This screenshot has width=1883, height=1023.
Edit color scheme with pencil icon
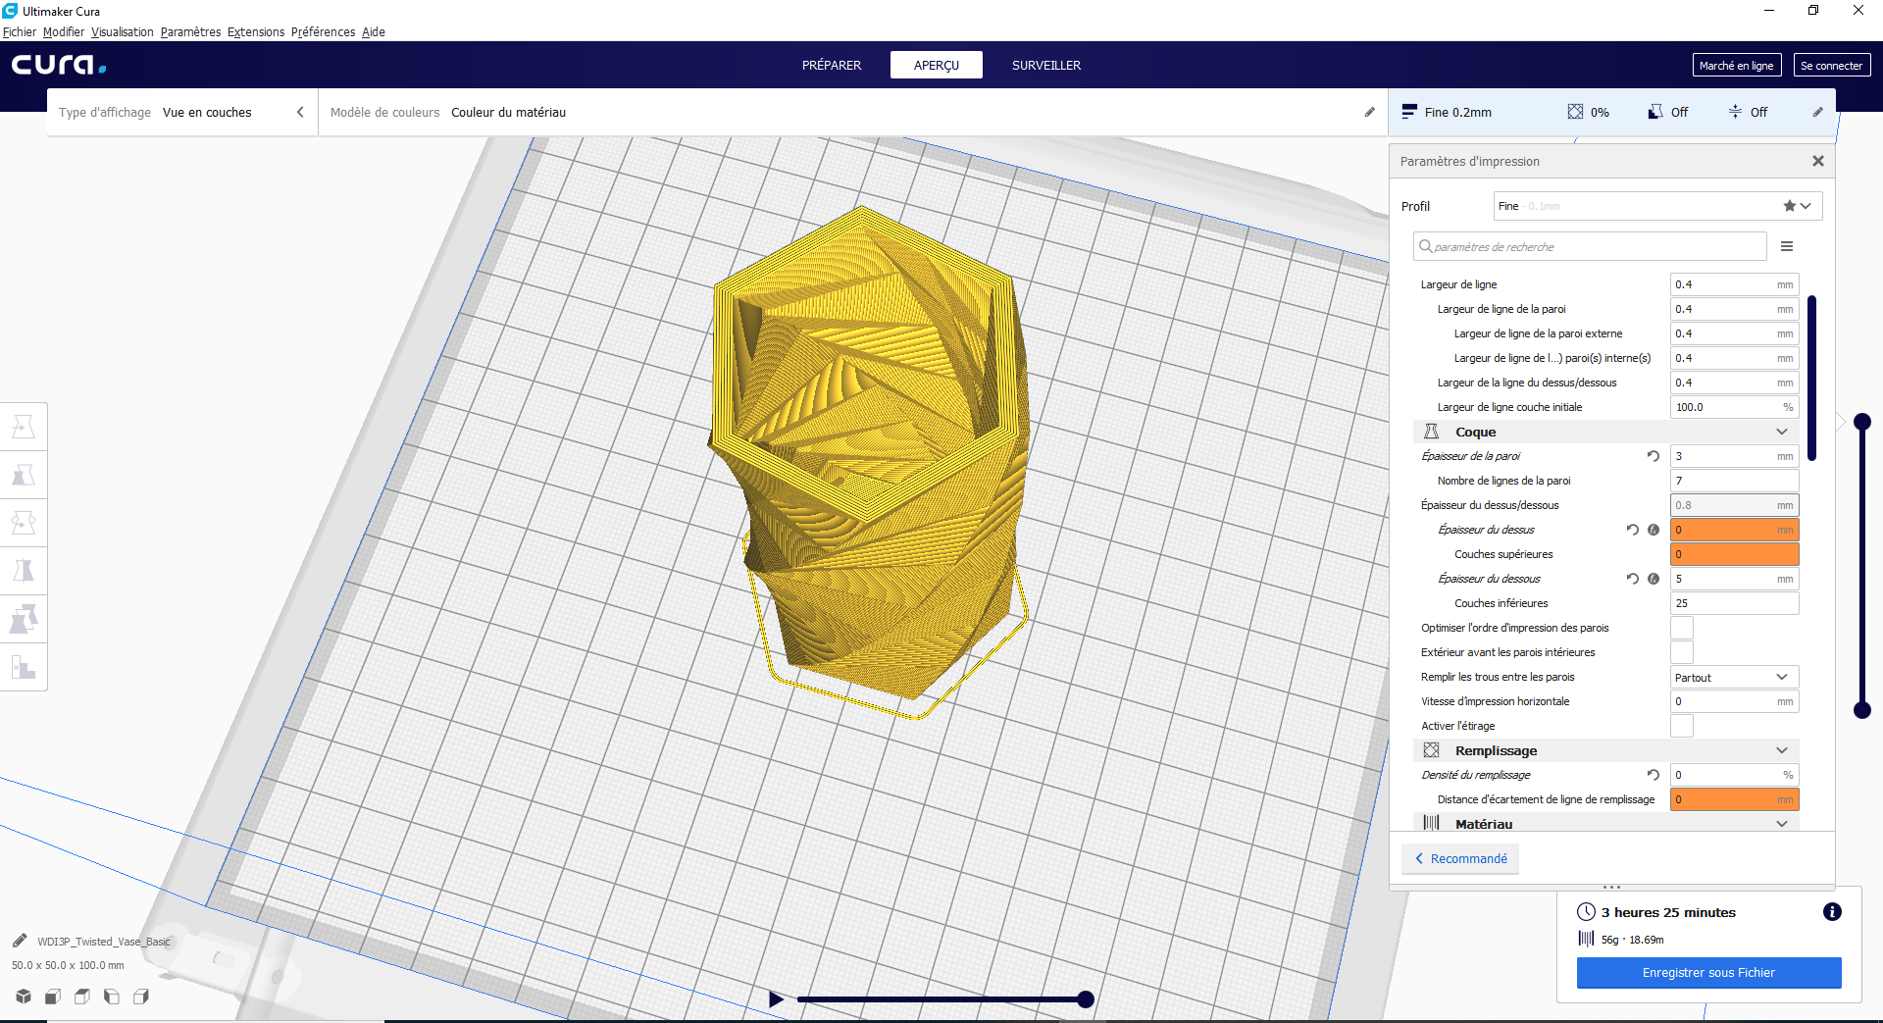[x=1369, y=113]
